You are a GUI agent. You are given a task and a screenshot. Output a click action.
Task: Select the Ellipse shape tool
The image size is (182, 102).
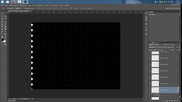[5, 34]
